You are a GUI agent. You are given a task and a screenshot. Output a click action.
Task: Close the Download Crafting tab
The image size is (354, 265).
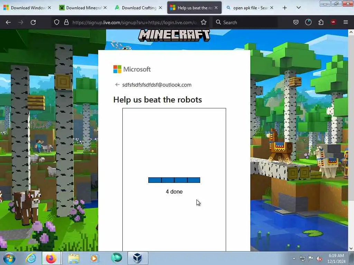160,8
